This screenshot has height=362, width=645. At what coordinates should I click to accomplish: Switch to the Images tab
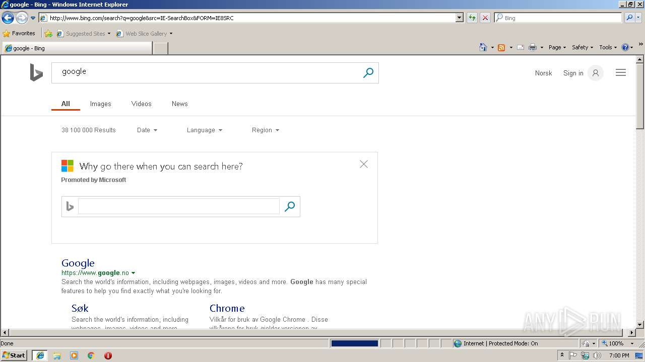100,104
